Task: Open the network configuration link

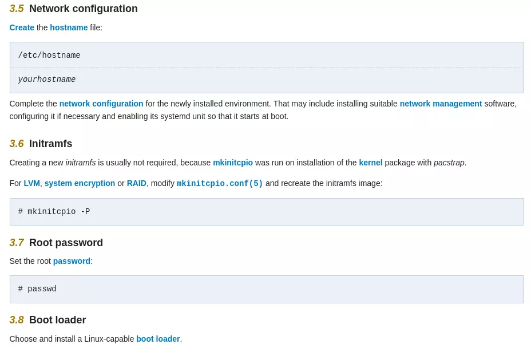Action: tap(101, 104)
